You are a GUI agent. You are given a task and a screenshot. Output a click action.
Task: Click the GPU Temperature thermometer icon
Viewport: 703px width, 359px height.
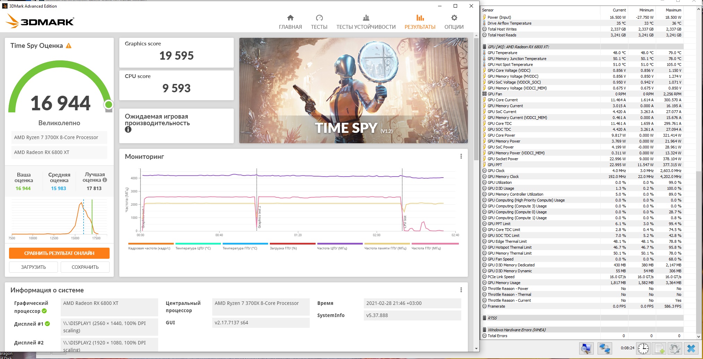pyautogui.click(x=485, y=53)
